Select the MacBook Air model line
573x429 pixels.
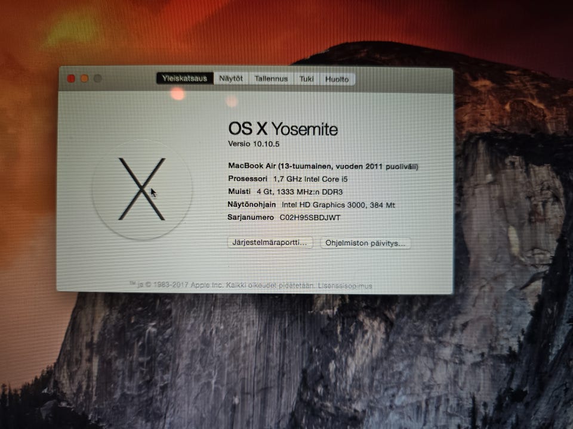tap(323, 166)
